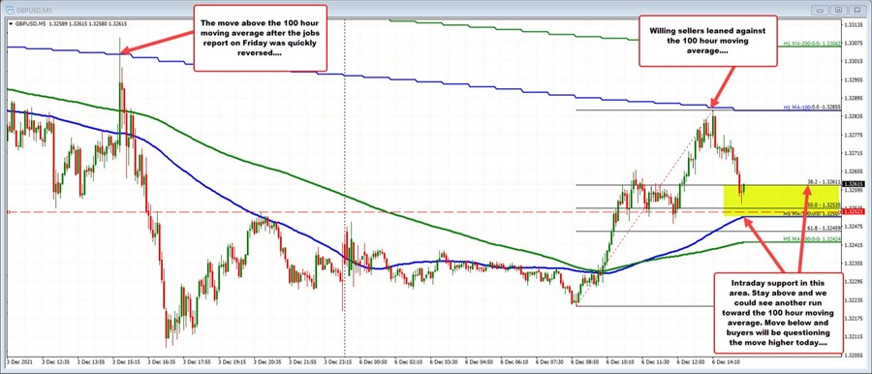872x374 pixels.
Task: Click the 1.33135 value on price scale
Action: (x=855, y=24)
